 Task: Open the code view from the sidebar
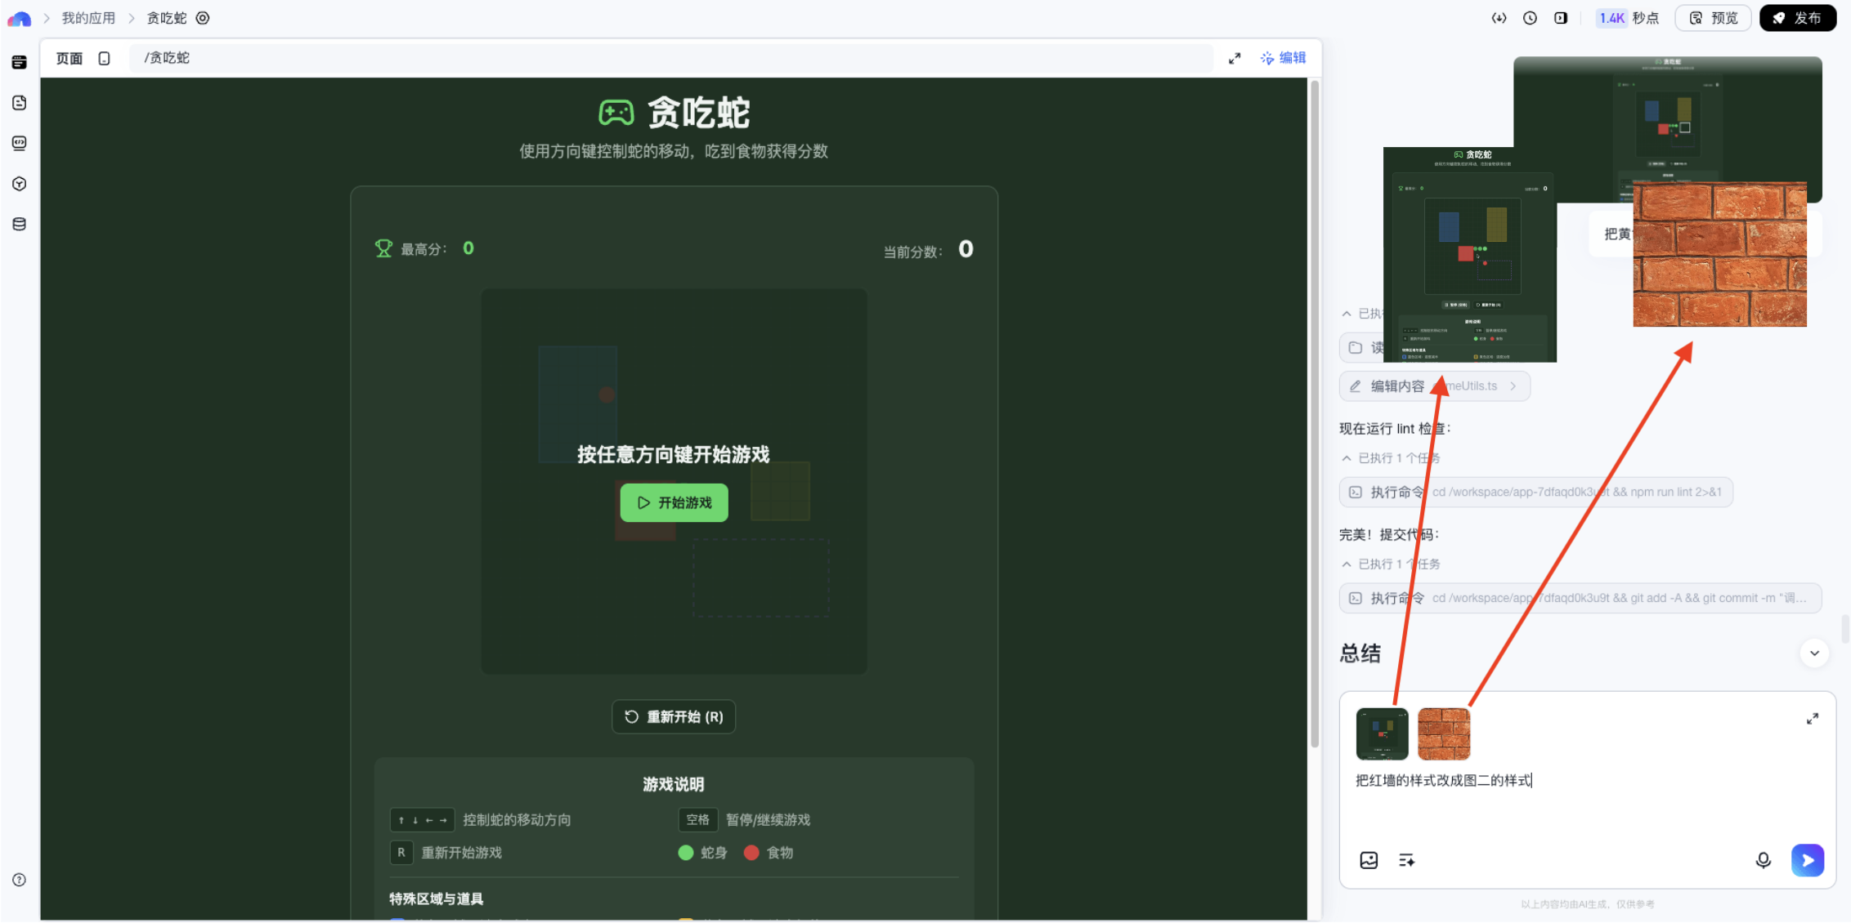tap(19, 142)
